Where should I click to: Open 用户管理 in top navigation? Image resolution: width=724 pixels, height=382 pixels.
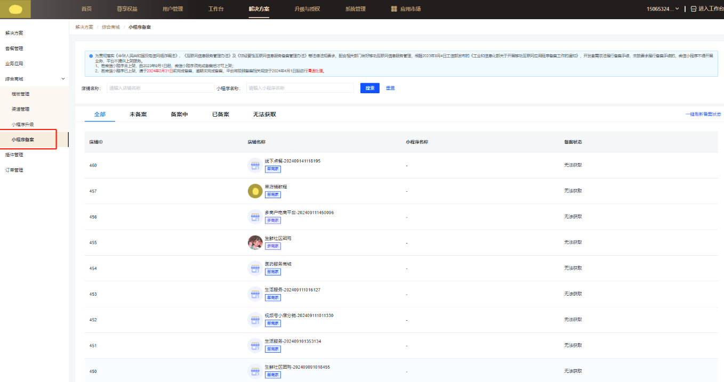(173, 9)
